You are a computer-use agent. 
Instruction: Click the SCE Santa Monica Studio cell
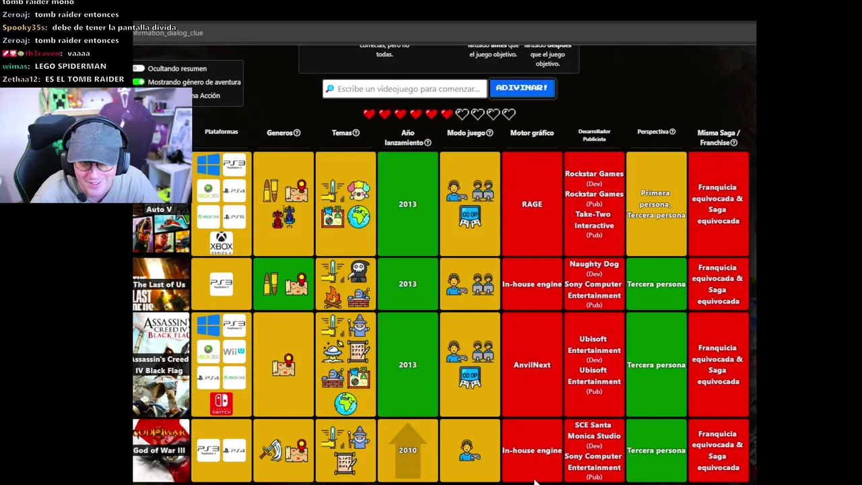click(x=594, y=450)
